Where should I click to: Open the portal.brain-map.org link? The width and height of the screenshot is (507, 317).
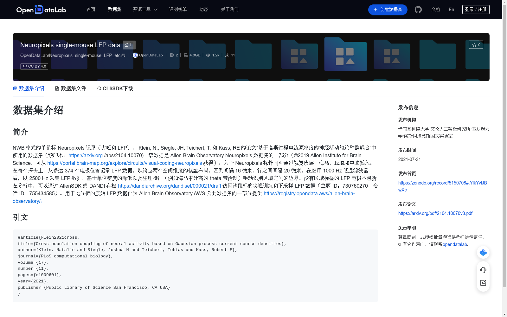tap(125, 163)
